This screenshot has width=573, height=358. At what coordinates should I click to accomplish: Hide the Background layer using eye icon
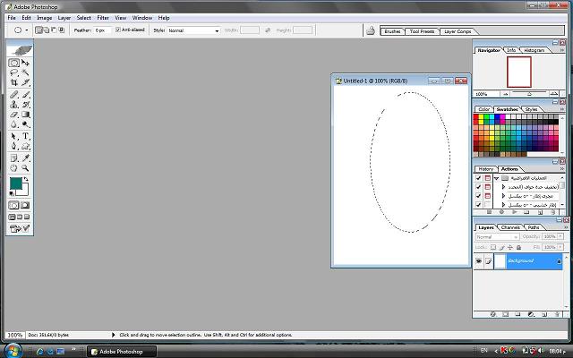tap(478, 261)
